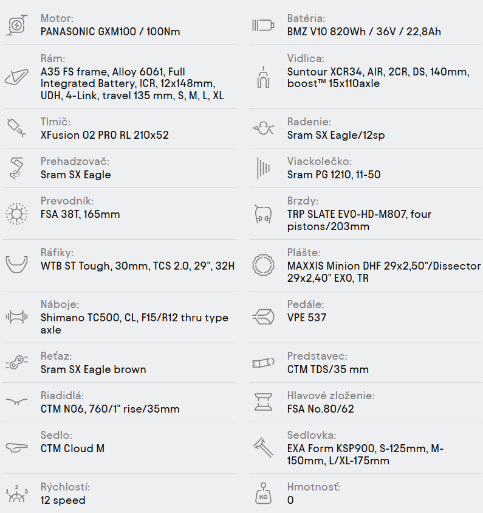This screenshot has height=513, width=483.
Task: Click the Motor: label
Action: pos(57,18)
